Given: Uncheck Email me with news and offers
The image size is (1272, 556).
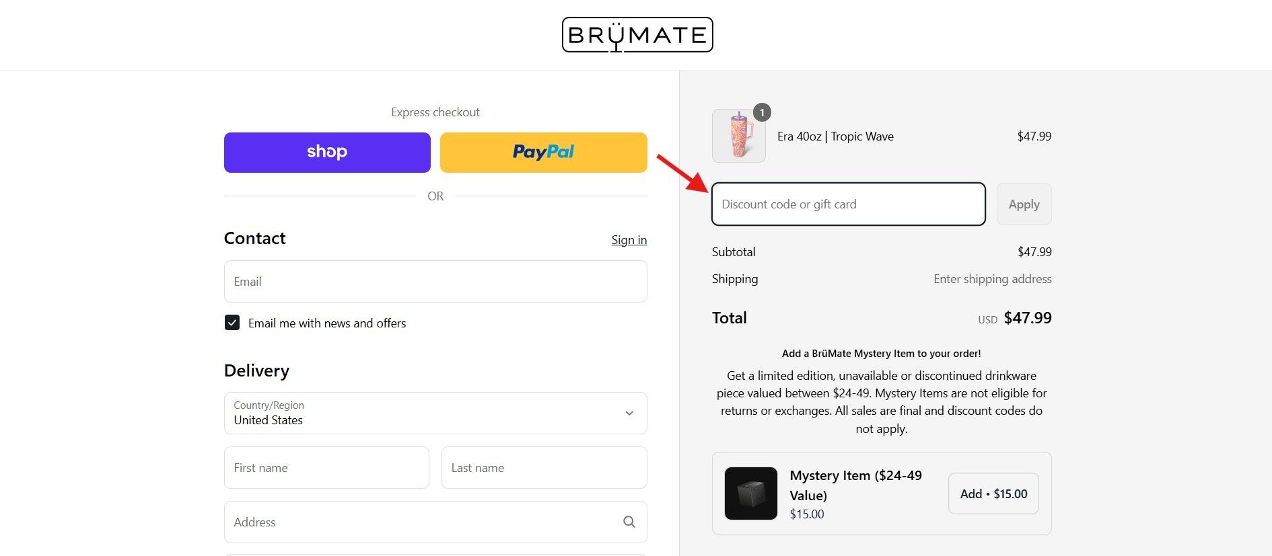Looking at the screenshot, I should pyautogui.click(x=232, y=323).
